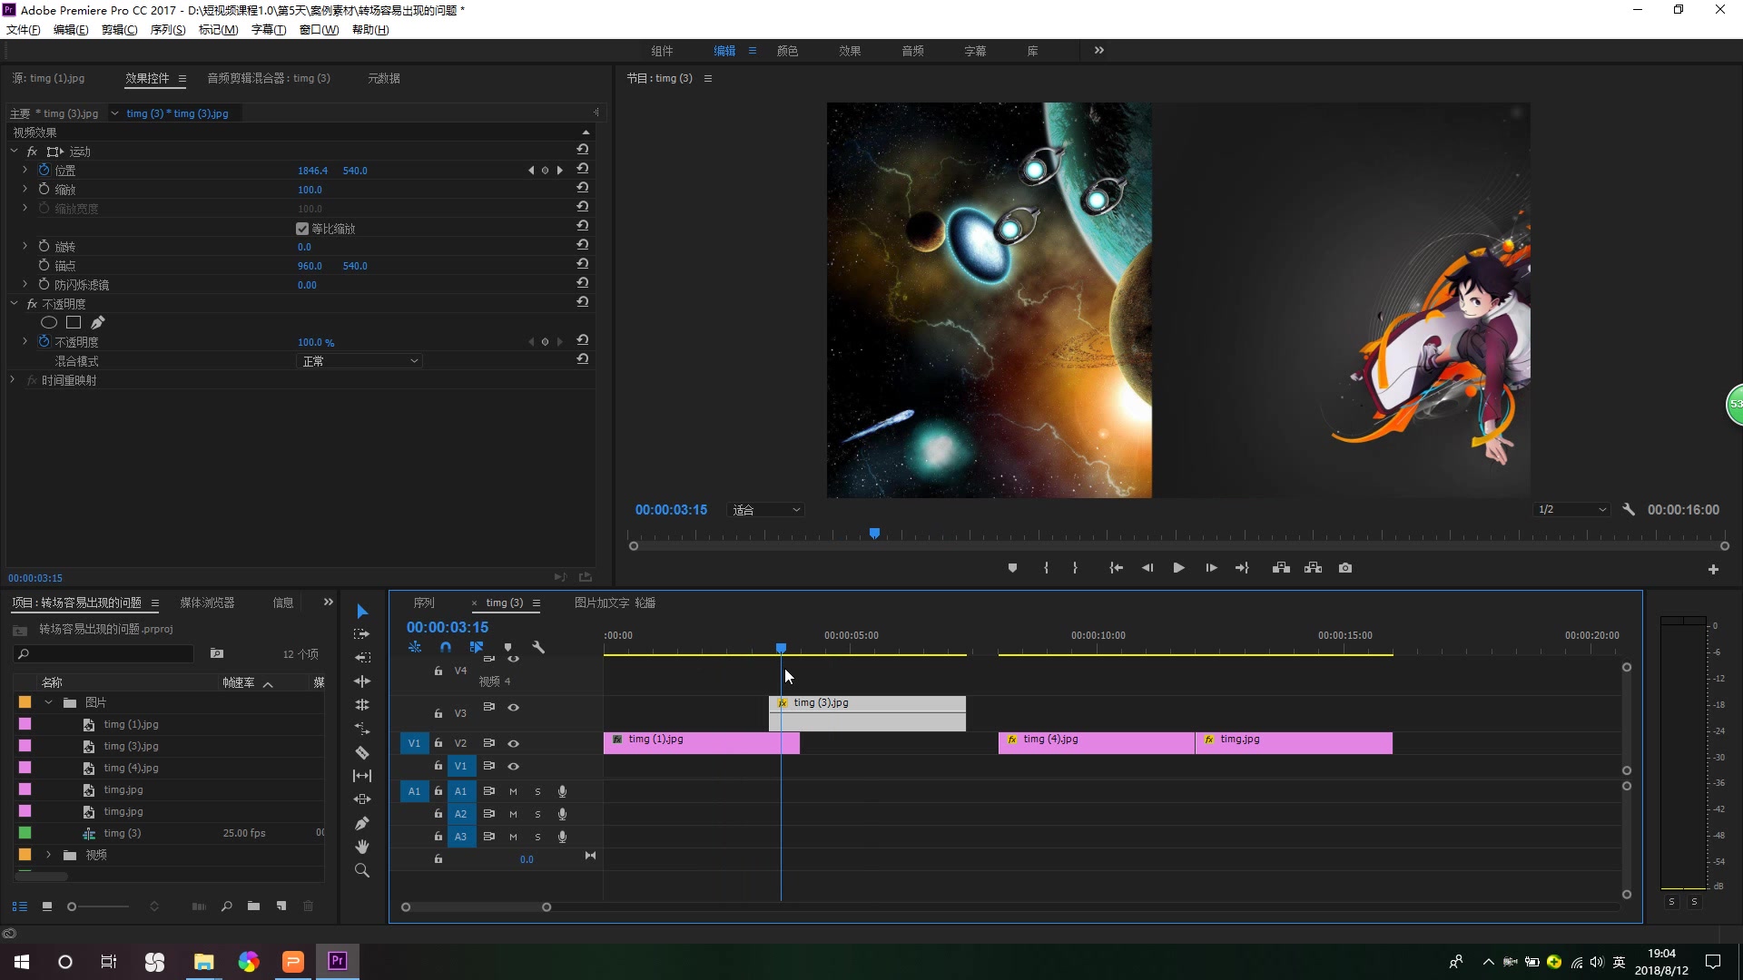Step back one frame
The image size is (1743, 980).
(1147, 568)
